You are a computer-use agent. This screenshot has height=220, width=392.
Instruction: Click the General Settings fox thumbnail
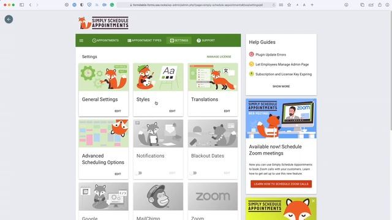click(x=104, y=77)
